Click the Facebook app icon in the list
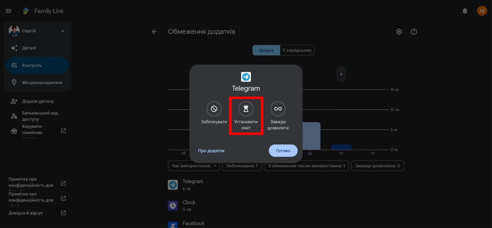Image resolution: width=492 pixels, height=228 pixels. tap(173, 225)
